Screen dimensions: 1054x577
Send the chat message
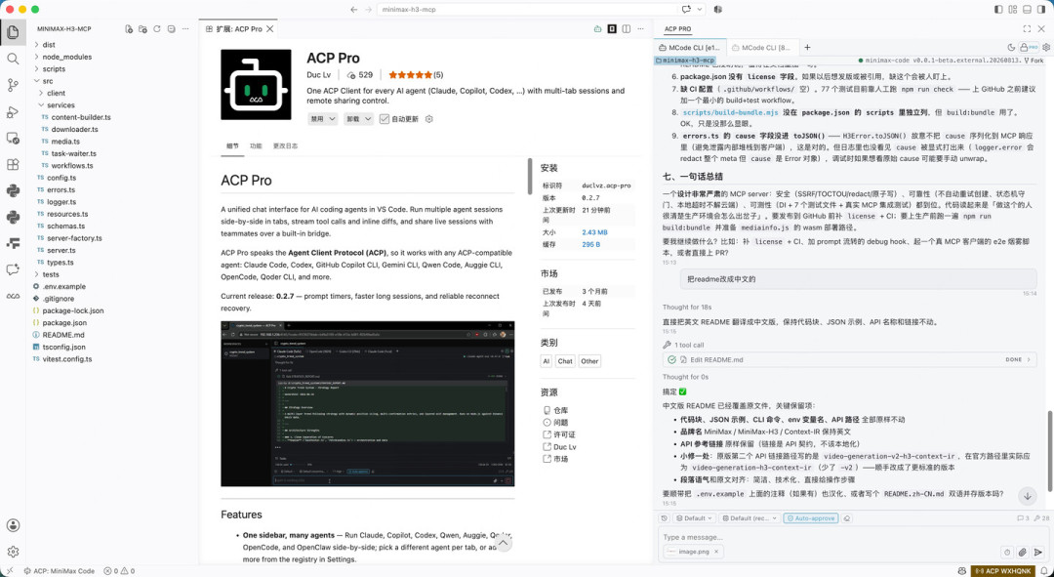(1037, 552)
